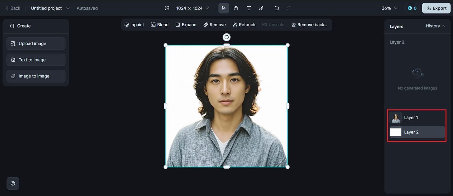Image resolution: width=453 pixels, height=196 pixels.
Task: Choose the Expand tool
Action: (186, 25)
